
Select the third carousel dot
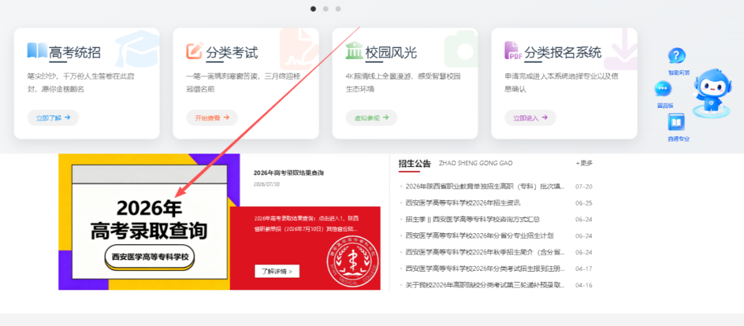338,8
